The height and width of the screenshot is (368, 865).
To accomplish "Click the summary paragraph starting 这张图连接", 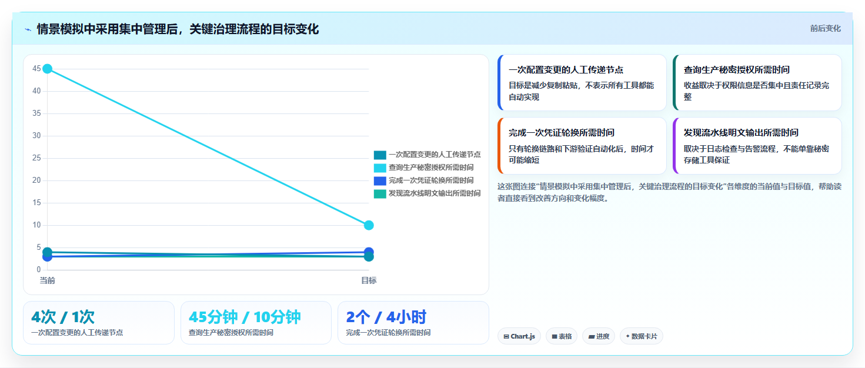I will pyautogui.click(x=669, y=192).
